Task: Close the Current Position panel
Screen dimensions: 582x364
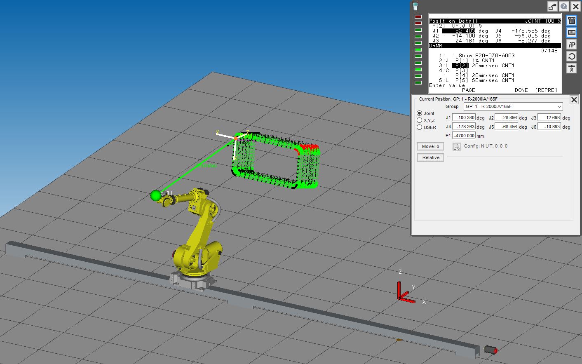Action: [573, 100]
